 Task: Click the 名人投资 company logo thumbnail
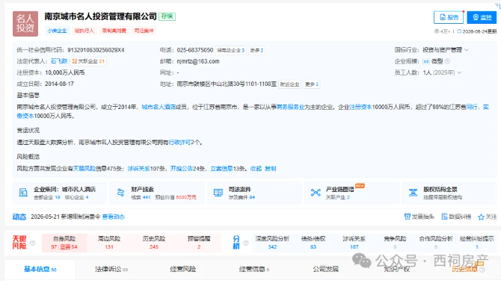[25, 24]
